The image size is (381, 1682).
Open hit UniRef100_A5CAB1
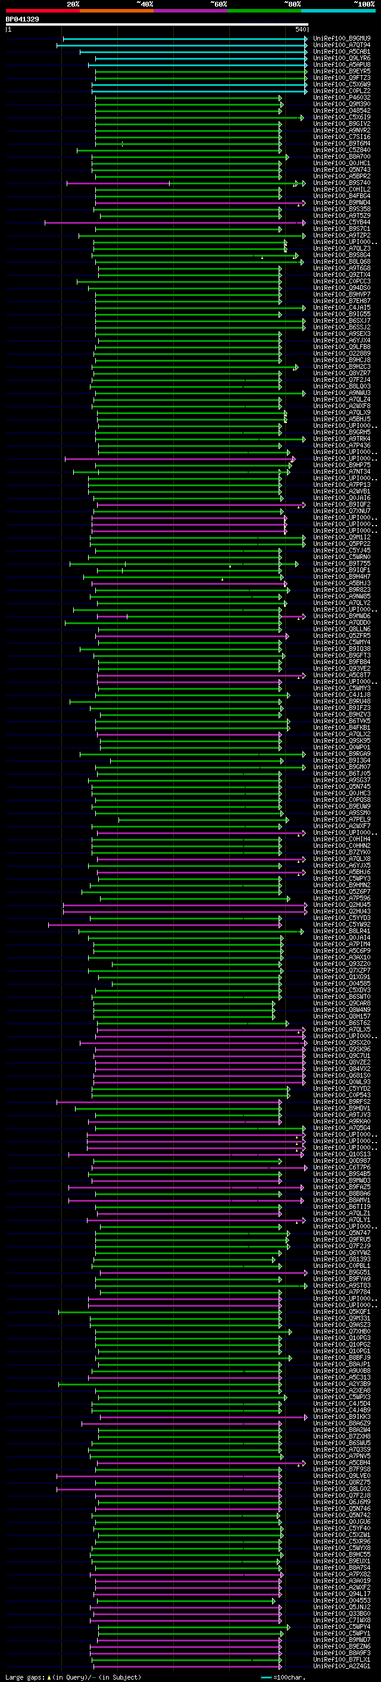[x=342, y=51]
